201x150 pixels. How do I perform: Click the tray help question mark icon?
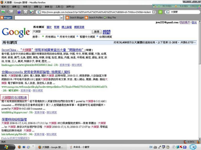[x=168, y=147]
